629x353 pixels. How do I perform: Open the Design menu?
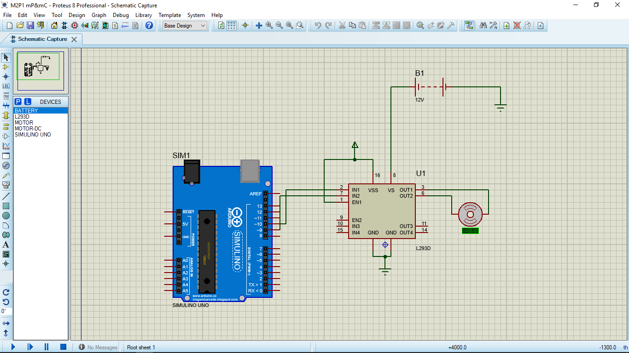(x=77, y=15)
